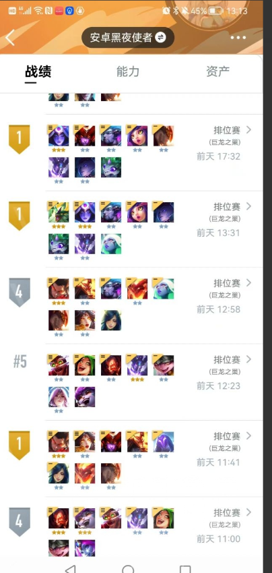Tap the first champion portrait in the 12:58 match

click(59, 289)
